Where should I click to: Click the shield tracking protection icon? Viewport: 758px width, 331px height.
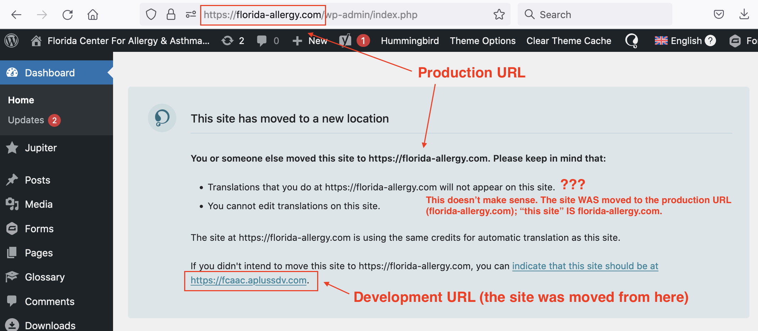[x=151, y=15]
